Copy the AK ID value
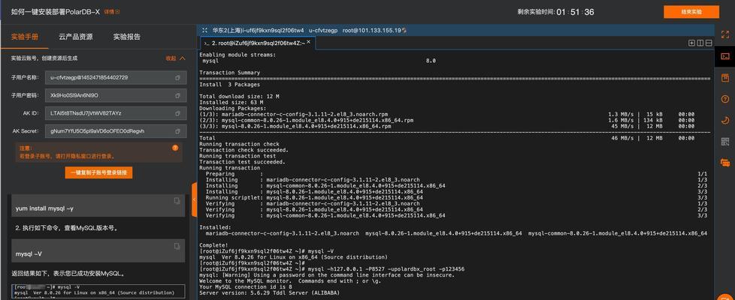Screen dimensions: 735x300 (177, 113)
